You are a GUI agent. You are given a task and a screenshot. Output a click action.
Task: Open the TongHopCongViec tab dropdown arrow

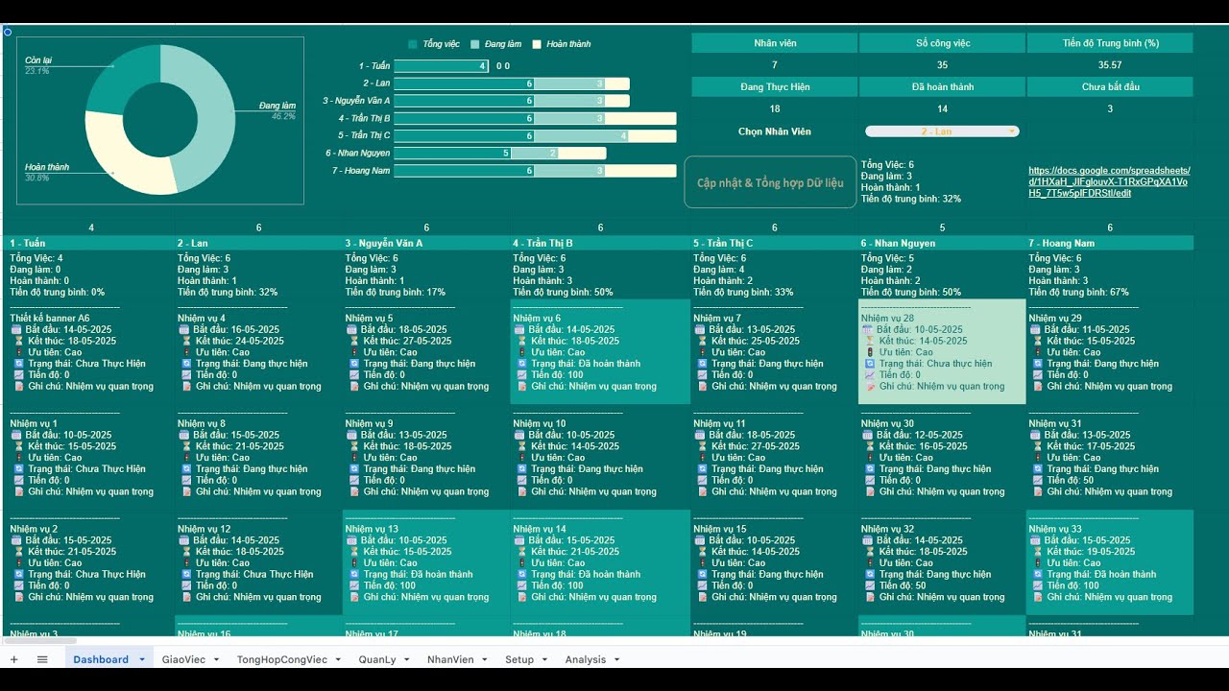(x=338, y=660)
